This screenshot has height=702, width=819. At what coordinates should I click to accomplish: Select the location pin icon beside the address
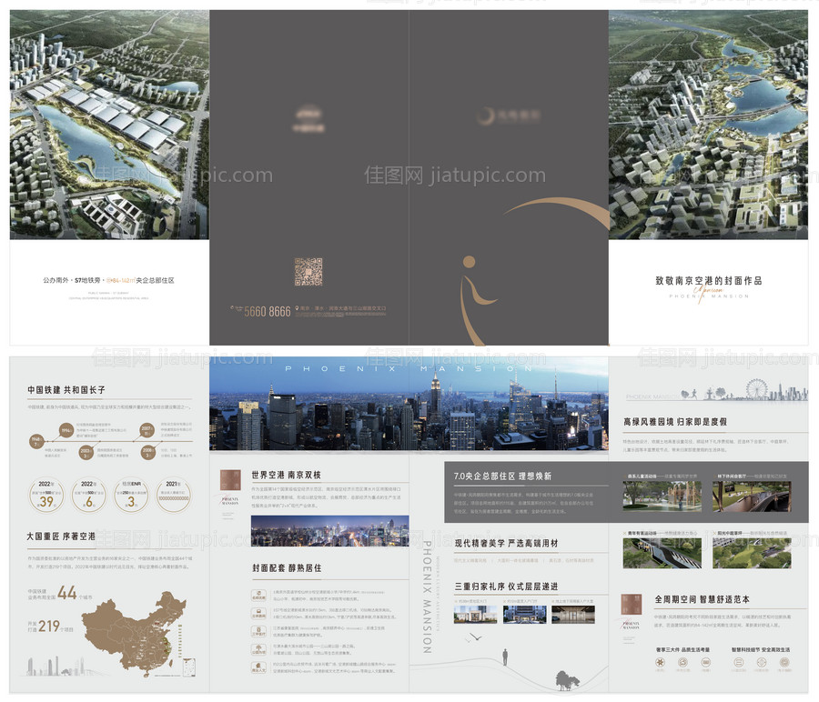tap(297, 308)
